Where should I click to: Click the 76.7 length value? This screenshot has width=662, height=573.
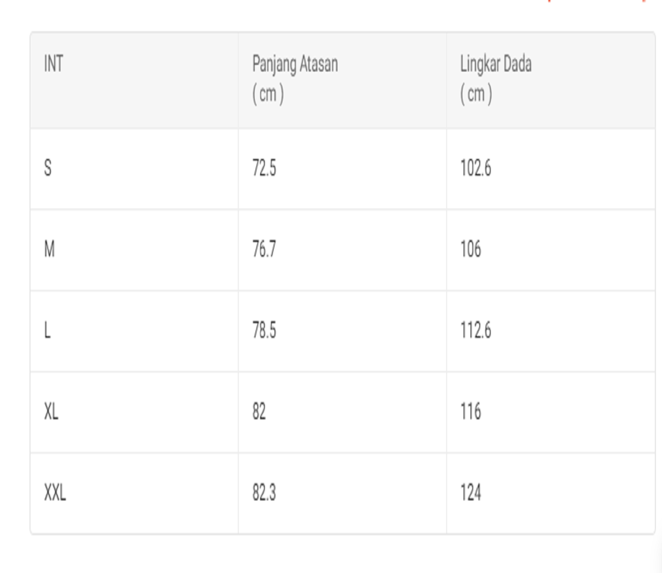click(x=264, y=249)
